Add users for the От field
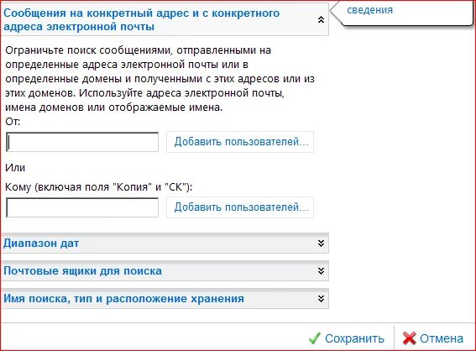Screen dimensions: 476x351 pos(240,142)
